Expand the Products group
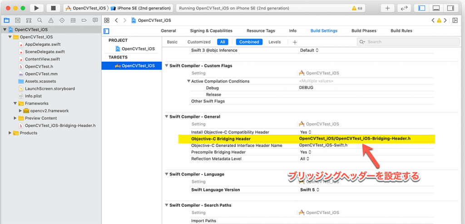The image size is (465, 224). point(10,133)
